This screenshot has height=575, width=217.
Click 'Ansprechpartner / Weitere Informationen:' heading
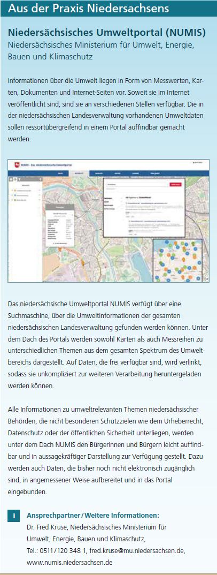pyautogui.click(x=93, y=515)
